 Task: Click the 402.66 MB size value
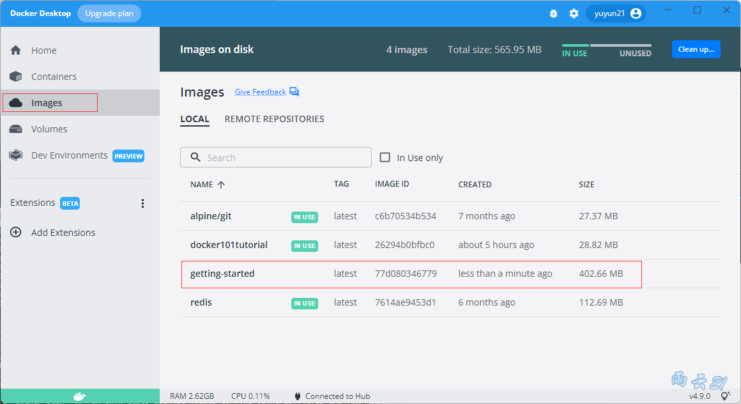coord(600,274)
